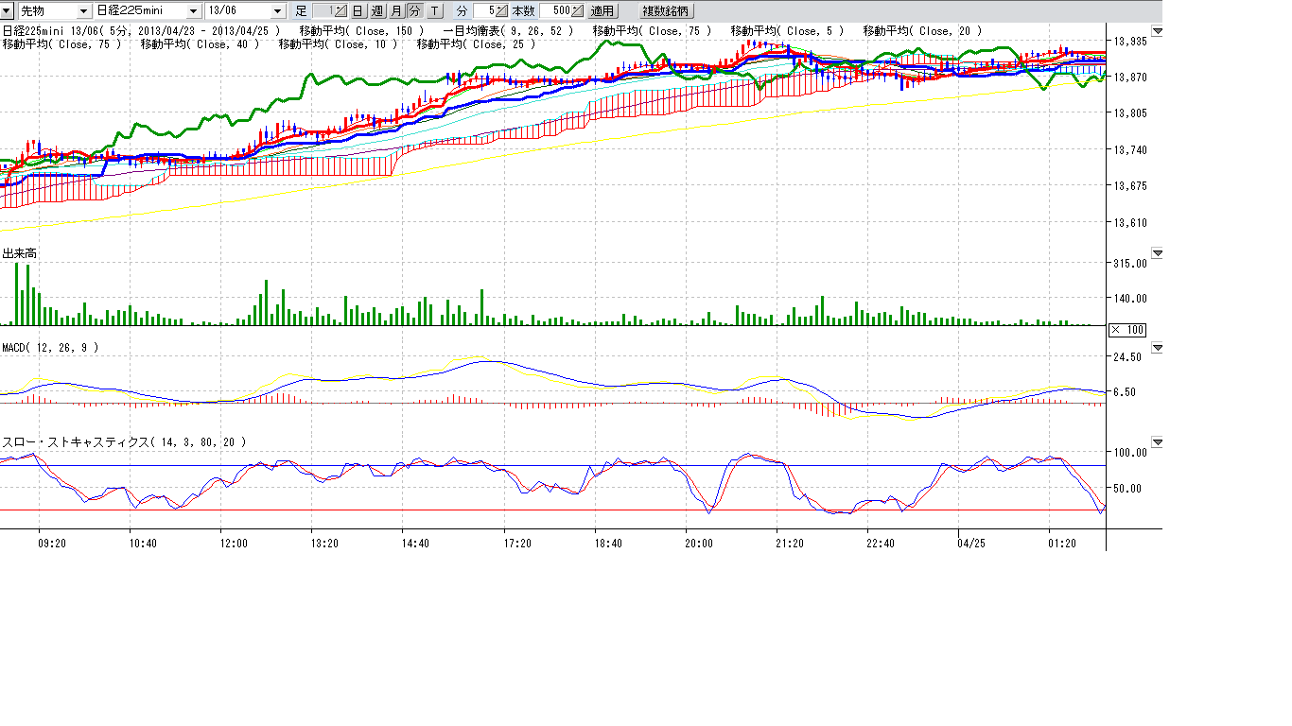The height and width of the screenshot is (726, 1292).
Task: Open the slow stochastics panel menu arrow
Action: [1158, 441]
